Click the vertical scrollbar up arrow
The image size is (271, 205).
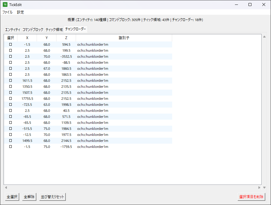264,37
